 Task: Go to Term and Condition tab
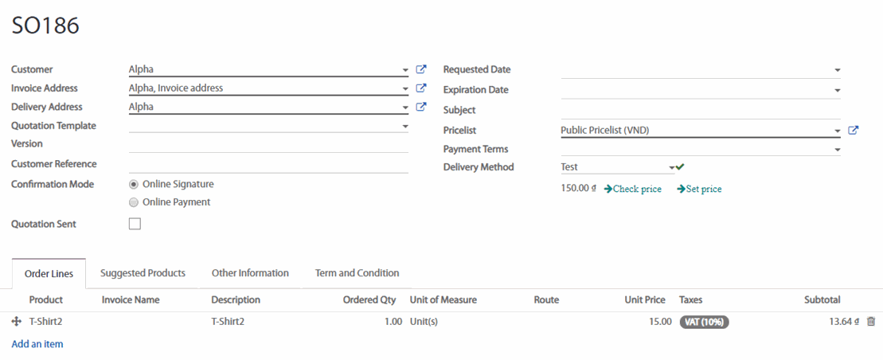(x=357, y=273)
